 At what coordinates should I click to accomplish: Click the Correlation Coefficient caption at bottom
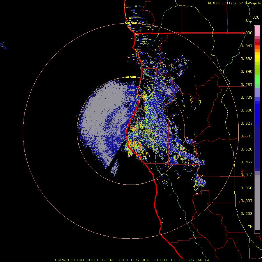point(132,260)
